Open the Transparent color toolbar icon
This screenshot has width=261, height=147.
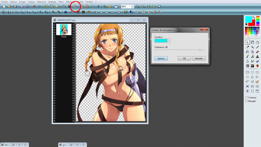tap(75, 6)
